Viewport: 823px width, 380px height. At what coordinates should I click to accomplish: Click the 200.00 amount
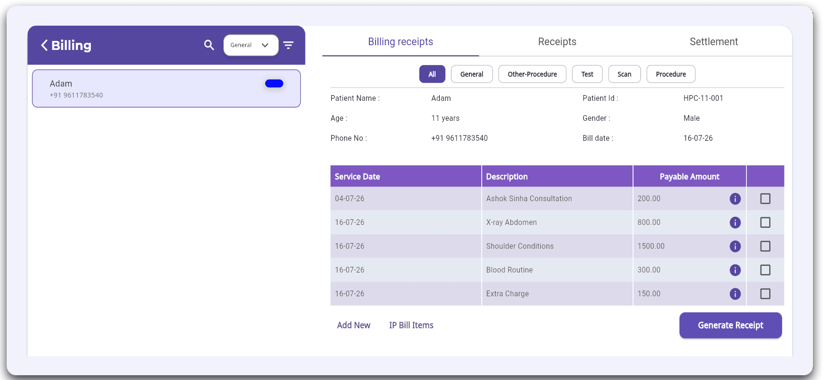pos(649,199)
